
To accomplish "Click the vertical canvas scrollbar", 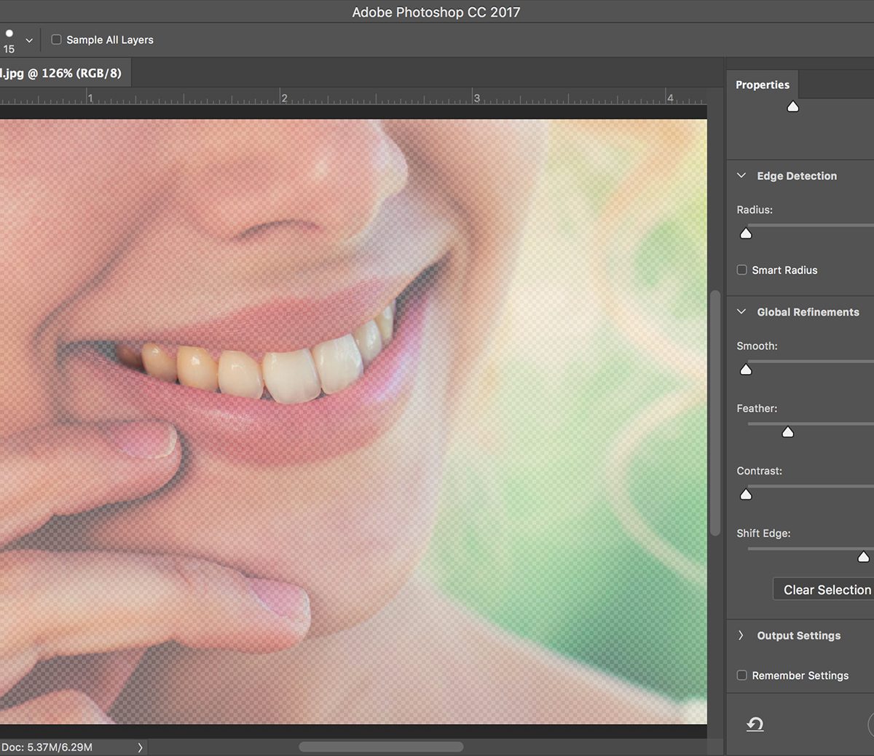I will 714,414.
